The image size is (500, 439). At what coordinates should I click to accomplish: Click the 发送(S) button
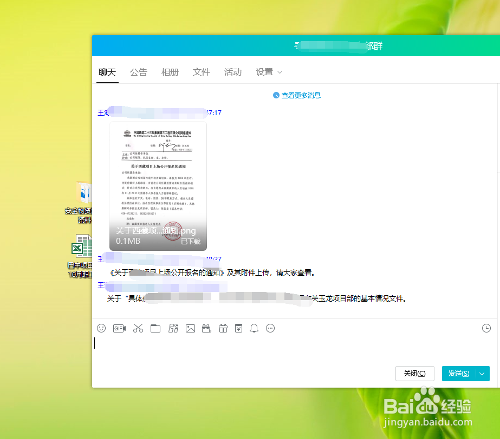pyautogui.click(x=459, y=374)
